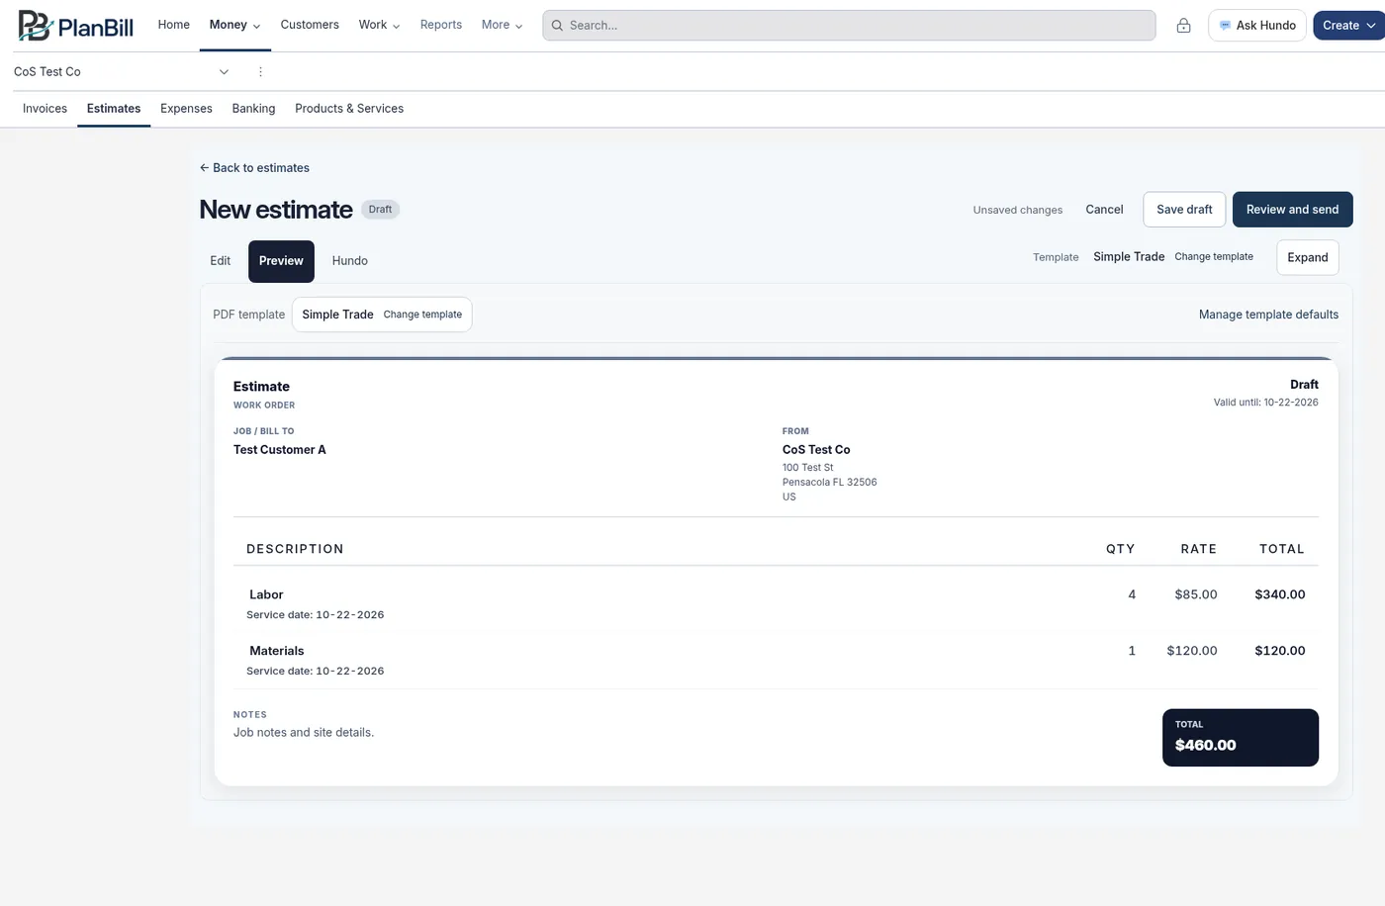
Task: Switch to the Hundo view tab
Action: tap(350, 261)
